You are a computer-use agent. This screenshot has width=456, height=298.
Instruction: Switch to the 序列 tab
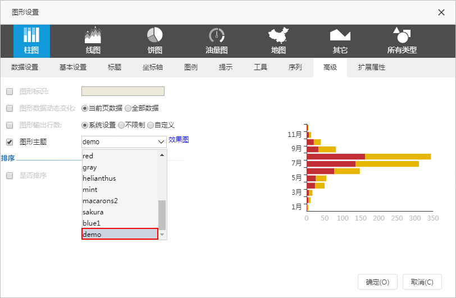(295, 67)
